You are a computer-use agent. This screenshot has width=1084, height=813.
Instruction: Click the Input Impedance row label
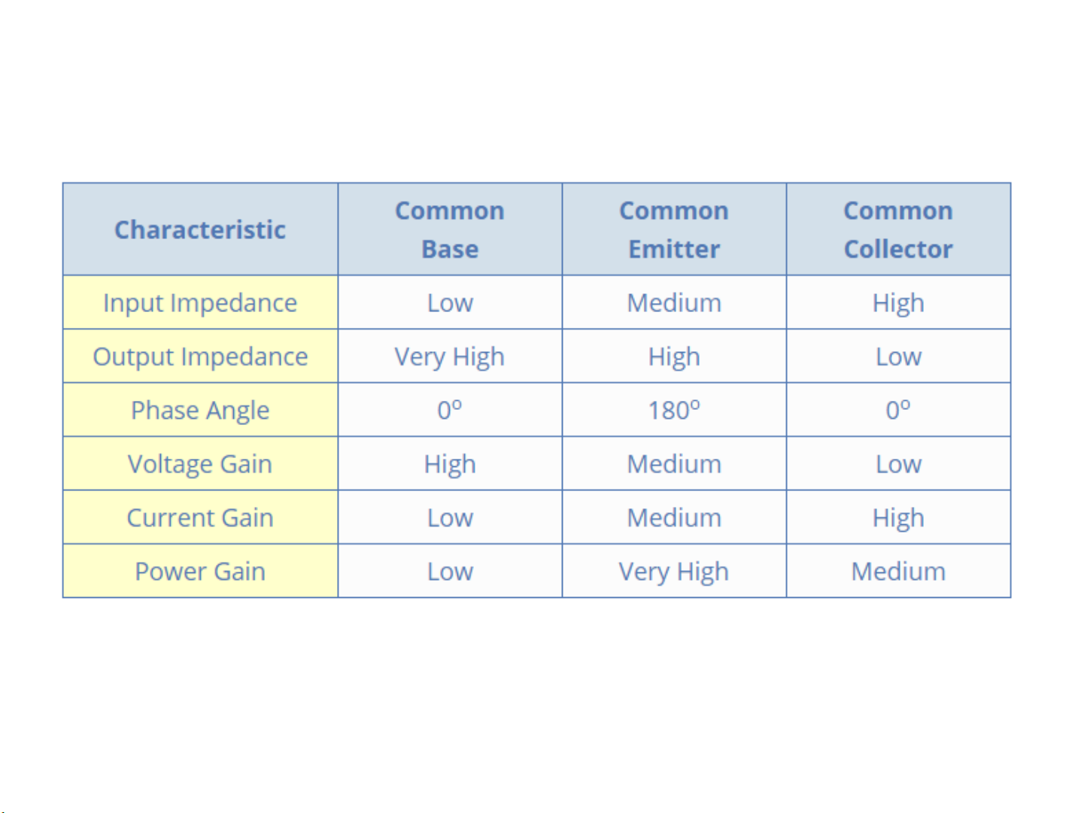(x=200, y=302)
